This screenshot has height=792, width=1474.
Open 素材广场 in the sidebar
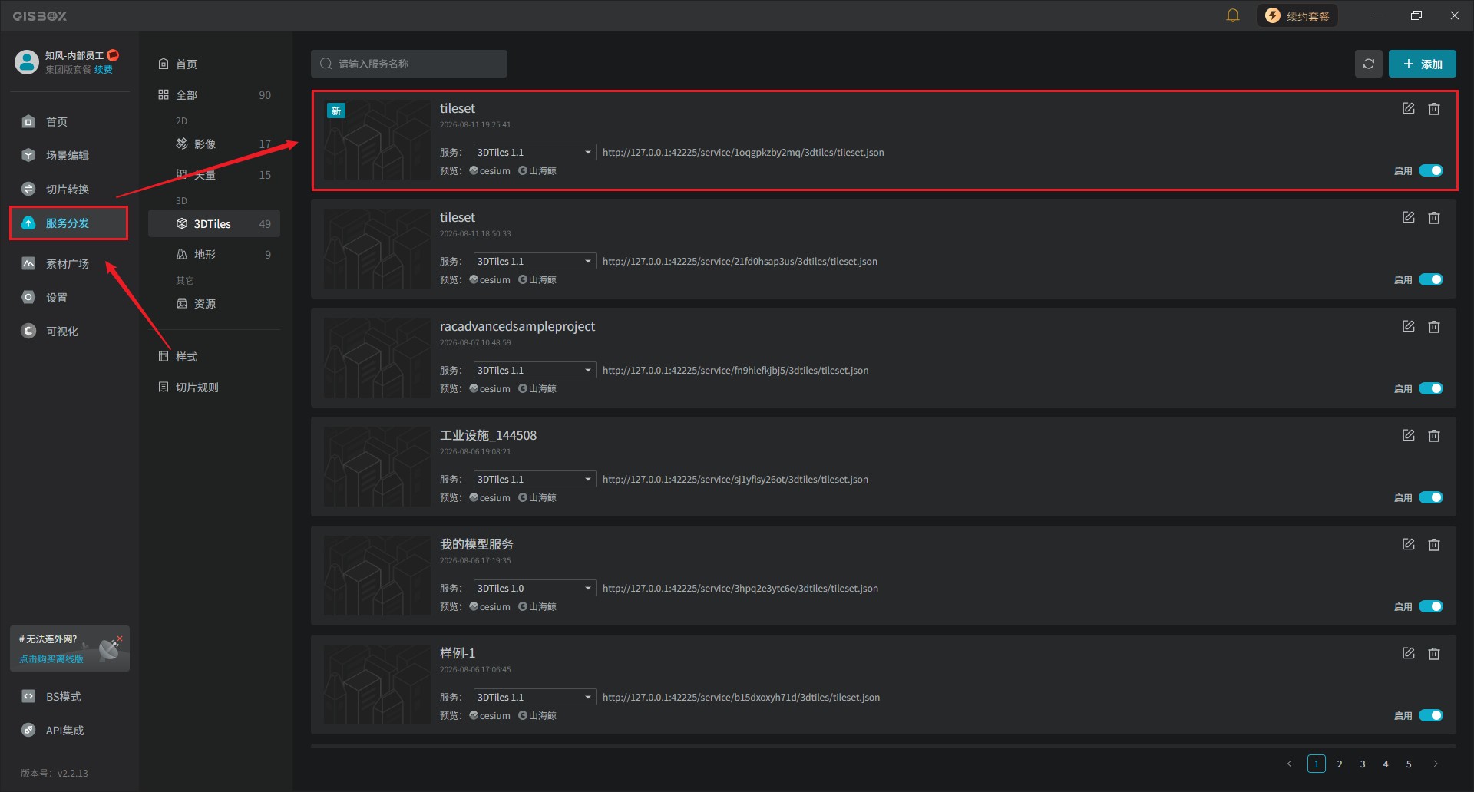[x=67, y=263]
